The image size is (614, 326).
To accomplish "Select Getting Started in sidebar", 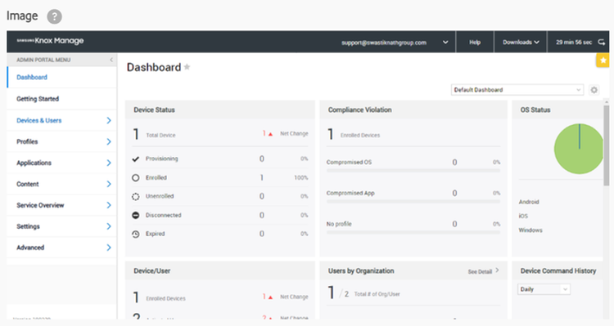I will tap(62, 99).
